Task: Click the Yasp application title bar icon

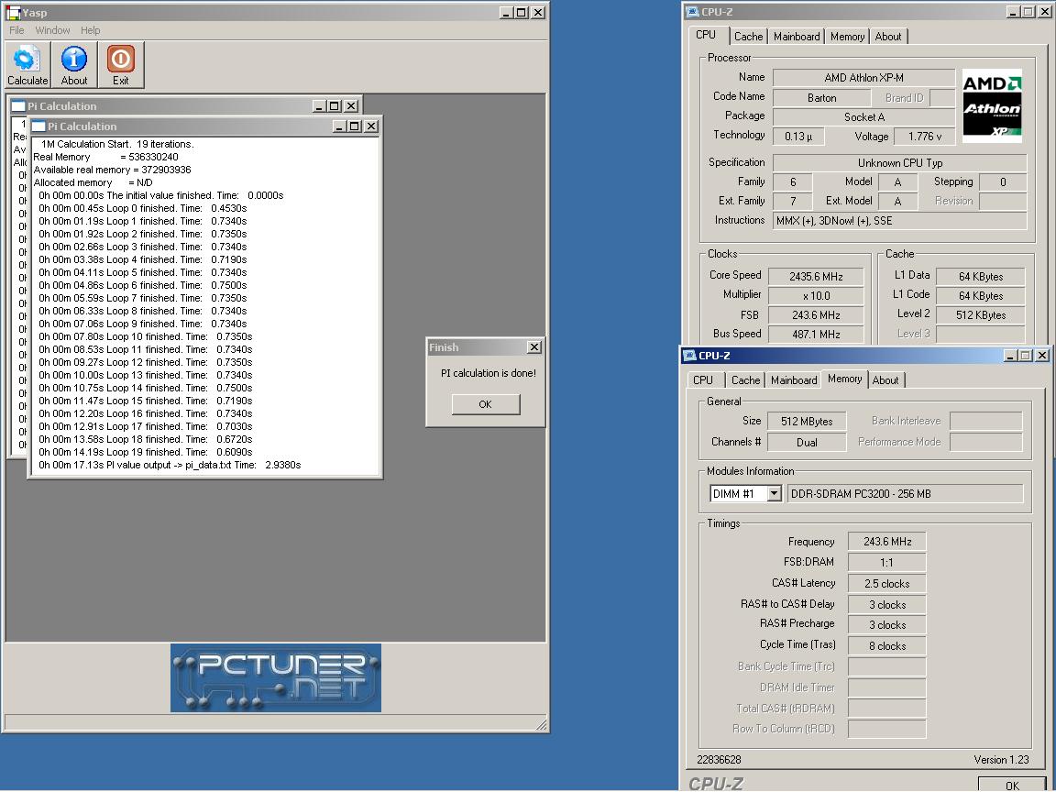Action: 14,13
